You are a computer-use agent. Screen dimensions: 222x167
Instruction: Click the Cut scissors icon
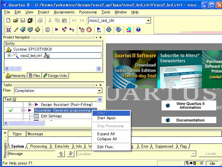click(50, 21)
